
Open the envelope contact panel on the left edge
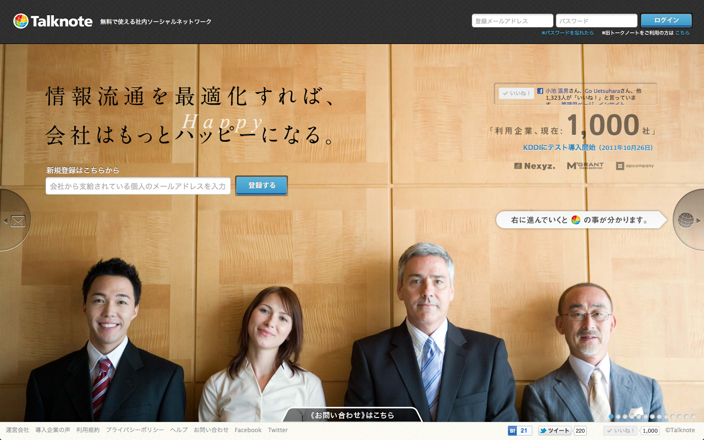point(18,220)
